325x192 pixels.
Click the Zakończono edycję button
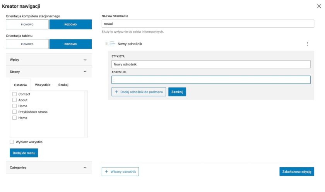(x=296, y=171)
